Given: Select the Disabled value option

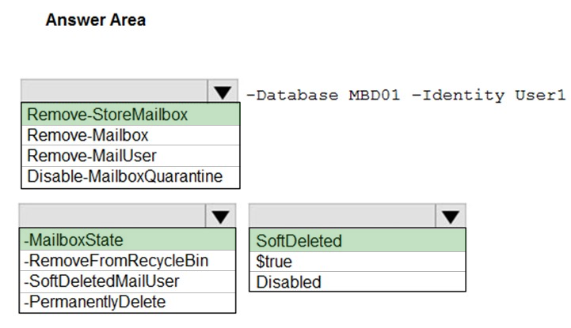Looking at the screenshot, I should pos(358,281).
